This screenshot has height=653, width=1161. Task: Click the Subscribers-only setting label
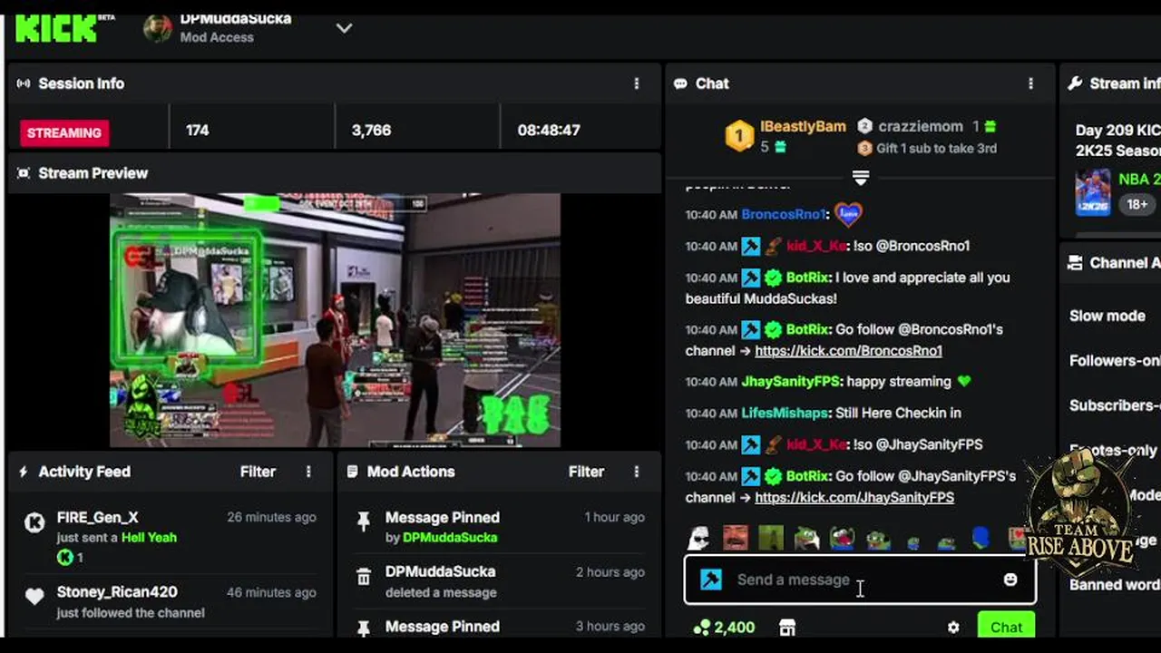pos(1115,405)
